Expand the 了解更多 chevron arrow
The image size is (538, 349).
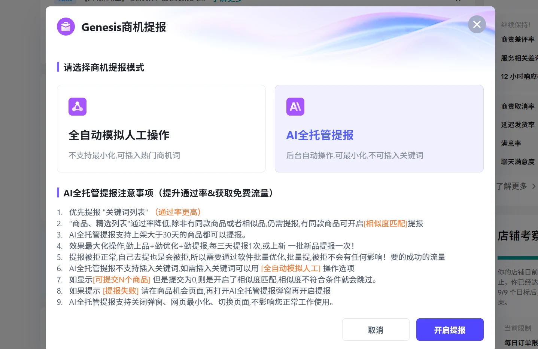point(534,186)
